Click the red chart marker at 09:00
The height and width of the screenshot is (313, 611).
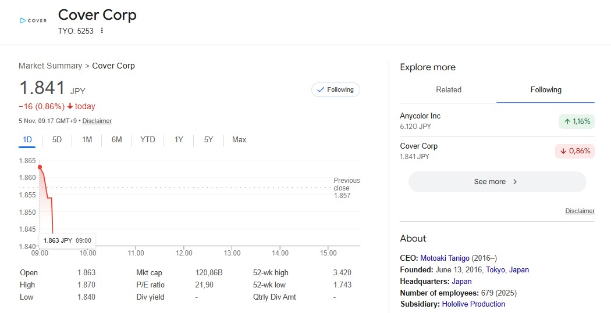pos(40,167)
